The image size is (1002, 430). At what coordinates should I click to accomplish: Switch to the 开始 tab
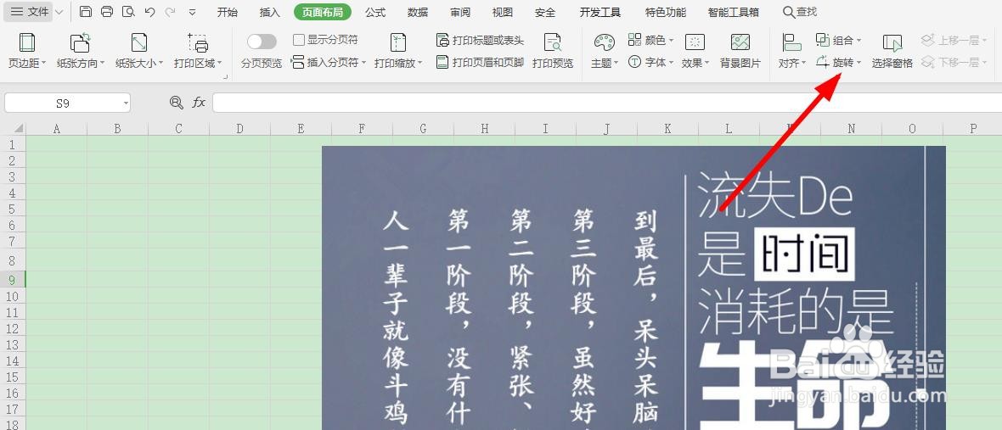(227, 12)
